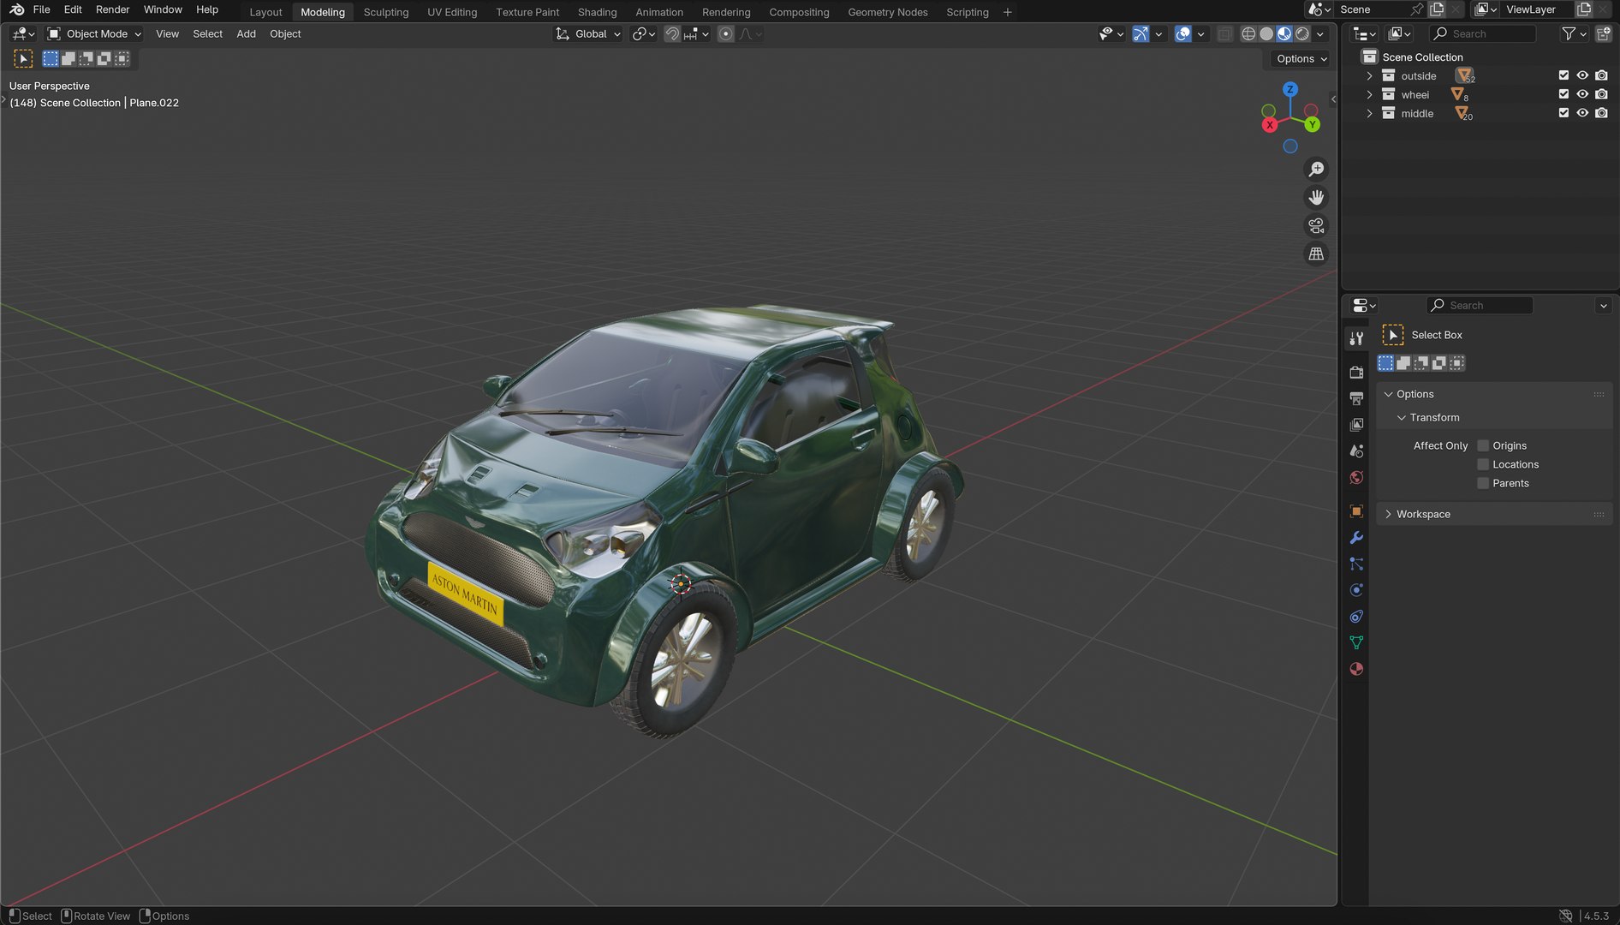Open the World properties tab
1620x925 pixels.
pyautogui.click(x=1356, y=478)
